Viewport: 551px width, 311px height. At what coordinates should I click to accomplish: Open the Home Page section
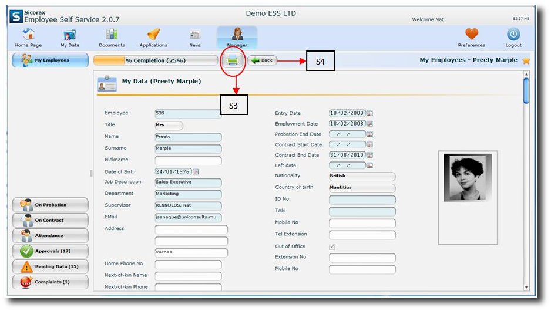pos(28,38)
